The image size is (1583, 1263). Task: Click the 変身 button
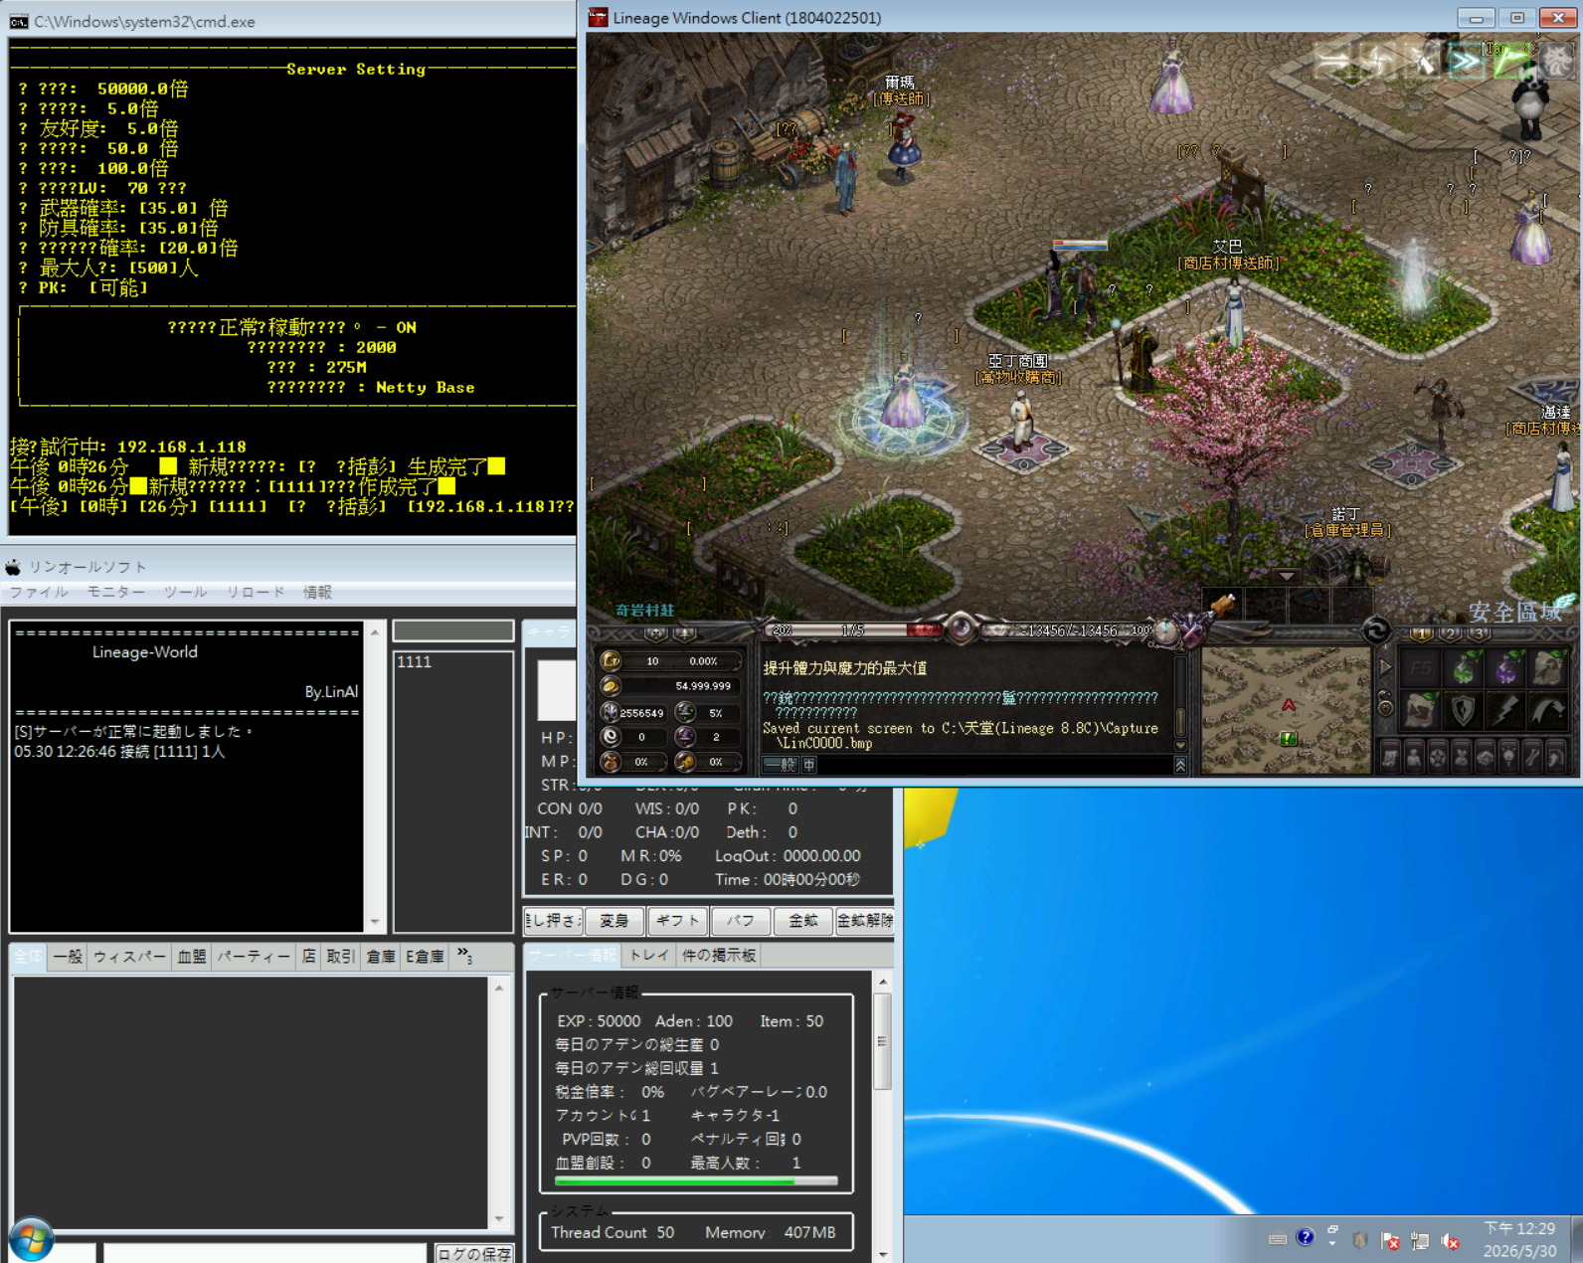click(x=614, y=921)
